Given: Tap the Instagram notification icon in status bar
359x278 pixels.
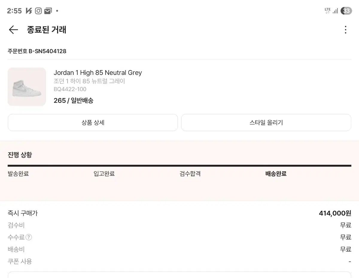Looking at the screenshot, I should coord(38,11).
